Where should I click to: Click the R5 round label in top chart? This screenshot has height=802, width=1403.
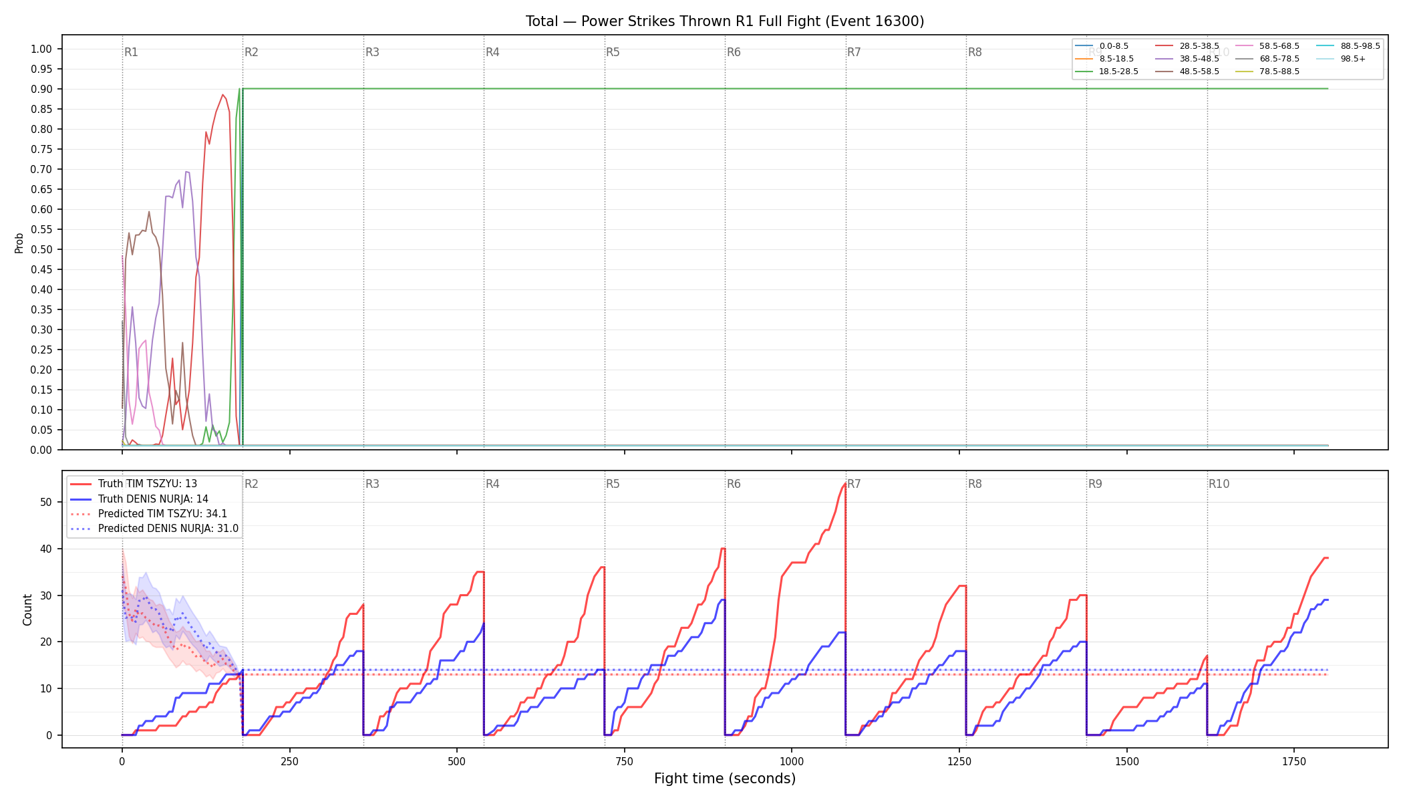click(613, 52)
